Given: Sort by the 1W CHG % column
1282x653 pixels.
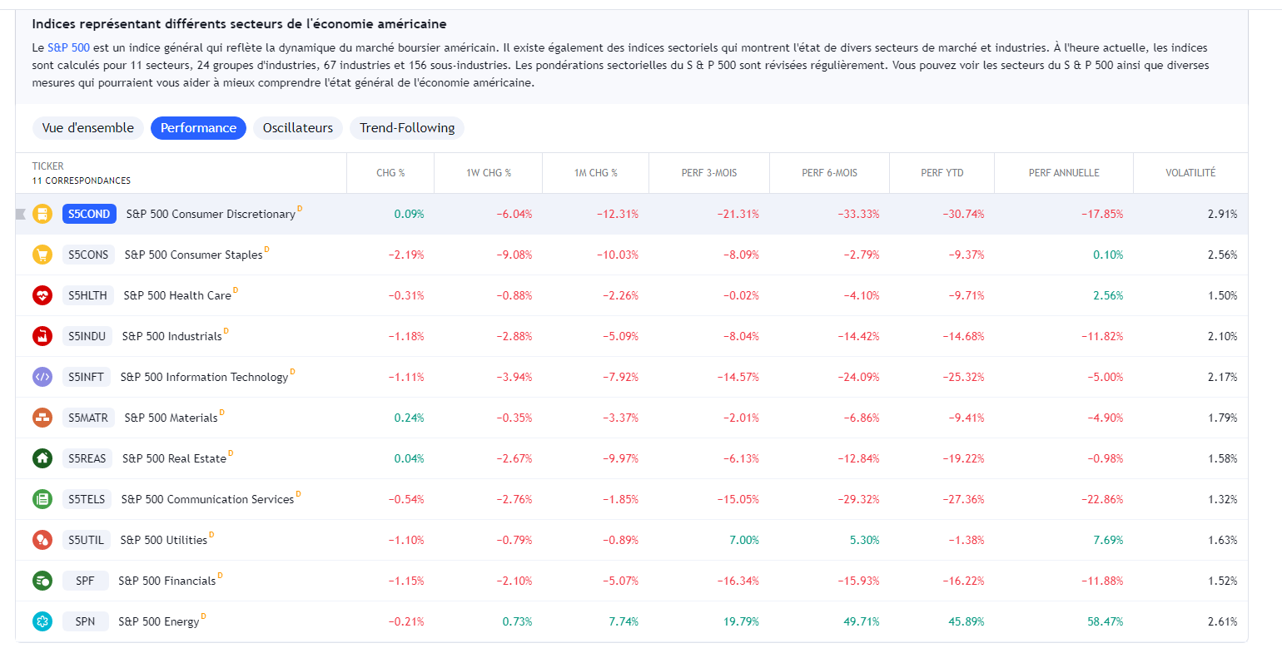Looking at the screenshot, I should point(489,173).
